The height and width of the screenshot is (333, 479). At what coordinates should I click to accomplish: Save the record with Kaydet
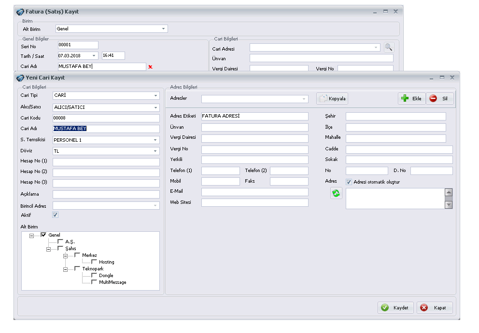click(395, 307)
